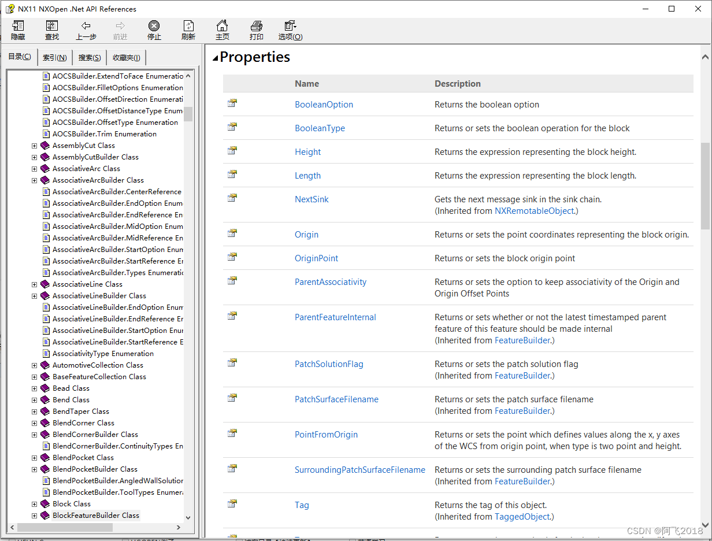Image resolution: width=712 pixels, height=541 pixels.
Task: Click the property icon beside Height
Action: click(x=232, y=151)
